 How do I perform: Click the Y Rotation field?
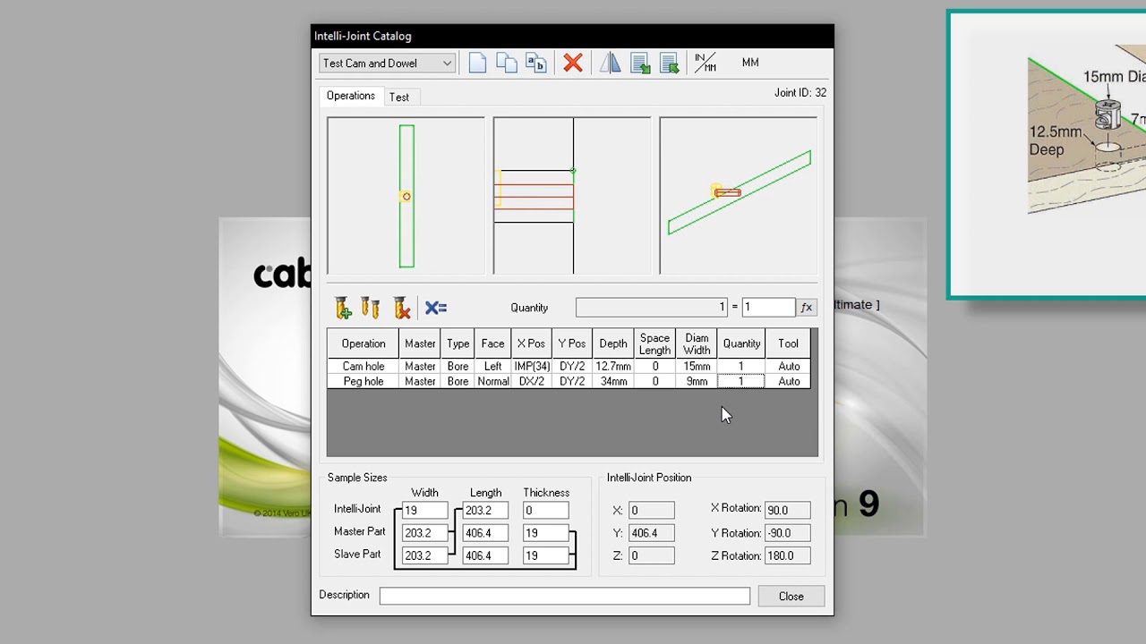coord(787,532)
